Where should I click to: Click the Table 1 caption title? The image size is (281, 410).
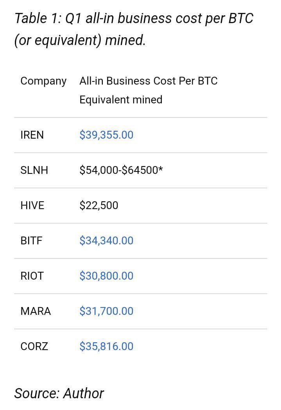pyautogui.click(x=134, y=18)
